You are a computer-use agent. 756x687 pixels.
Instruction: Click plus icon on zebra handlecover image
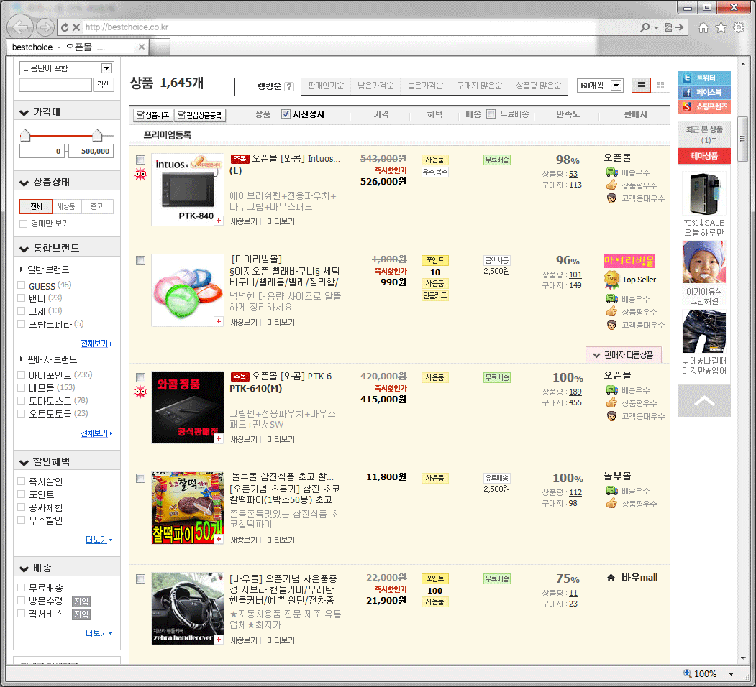point(219,640)
